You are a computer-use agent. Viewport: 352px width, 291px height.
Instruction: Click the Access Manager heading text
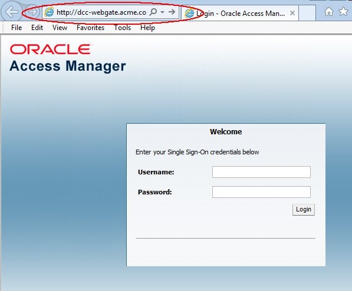tap(68, 66)
